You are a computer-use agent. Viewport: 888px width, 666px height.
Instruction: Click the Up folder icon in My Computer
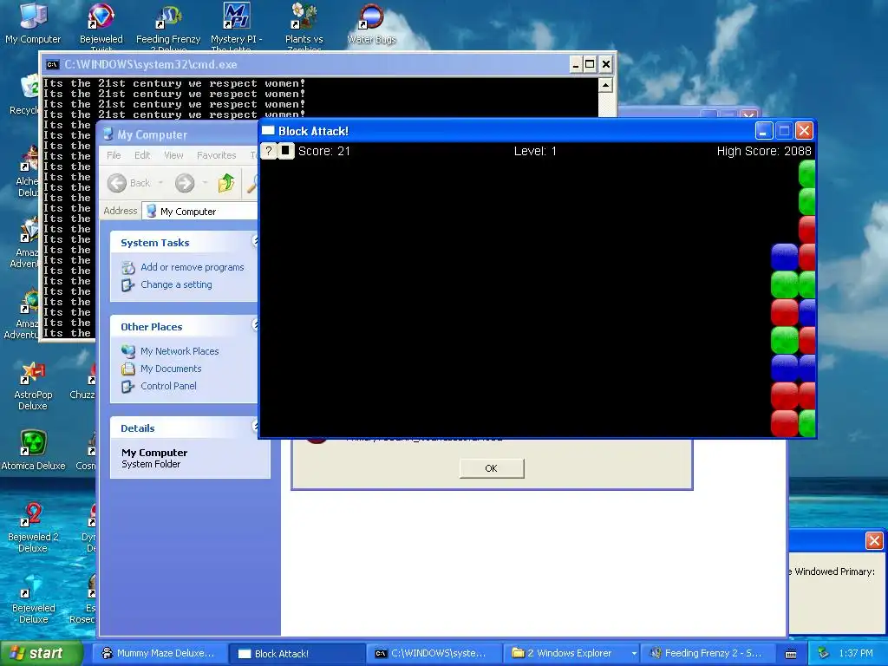[x=226, y=183]
